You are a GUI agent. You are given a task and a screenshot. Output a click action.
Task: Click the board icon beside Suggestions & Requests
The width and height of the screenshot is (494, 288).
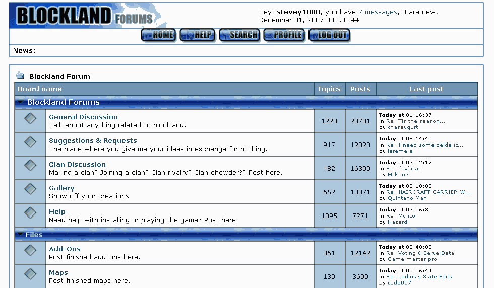click(x=31, y=142)
